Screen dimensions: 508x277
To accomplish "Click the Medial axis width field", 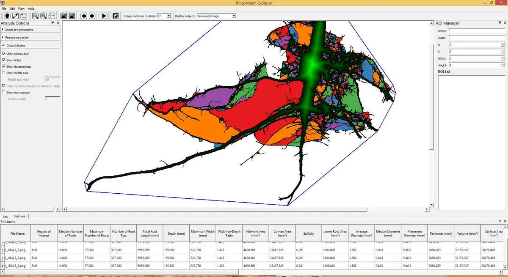I will 52,79.
